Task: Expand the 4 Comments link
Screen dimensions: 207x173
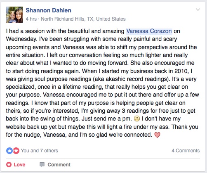Action: point(186,151)
